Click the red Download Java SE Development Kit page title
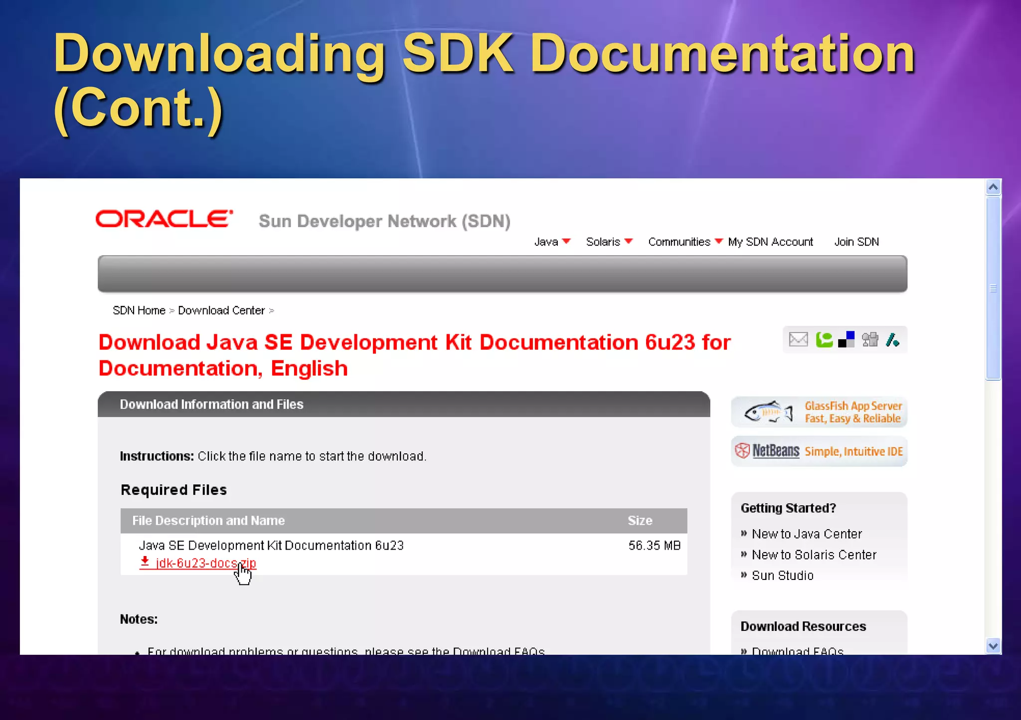The image size is (1021, 720). (414, 355)
